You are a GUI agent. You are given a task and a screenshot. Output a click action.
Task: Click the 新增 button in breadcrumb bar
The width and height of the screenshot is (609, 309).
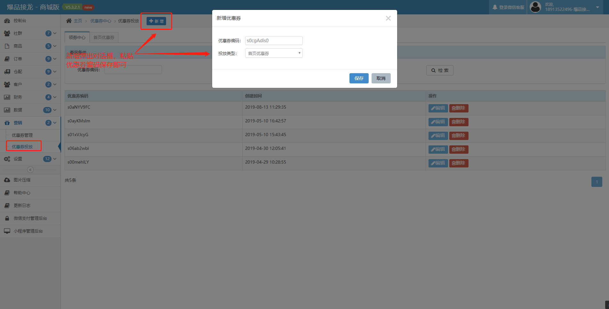[156, 21]
